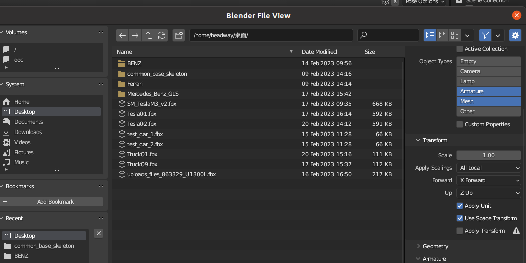Select Tesla02.fbx file
Image resolution: width=526 pixels, height=263 pixels.
coord(257,124)
